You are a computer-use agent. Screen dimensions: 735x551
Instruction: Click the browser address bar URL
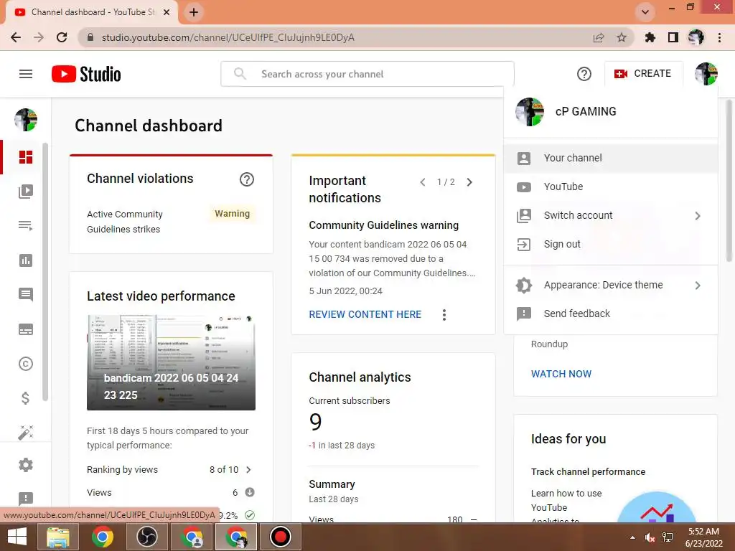pos(228,37)
